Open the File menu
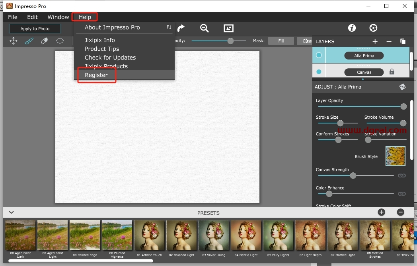417x266 pixels. click(13, 17)
